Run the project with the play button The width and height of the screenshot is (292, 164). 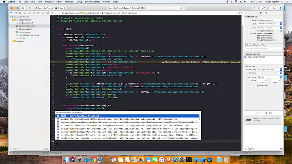(23, 8)
